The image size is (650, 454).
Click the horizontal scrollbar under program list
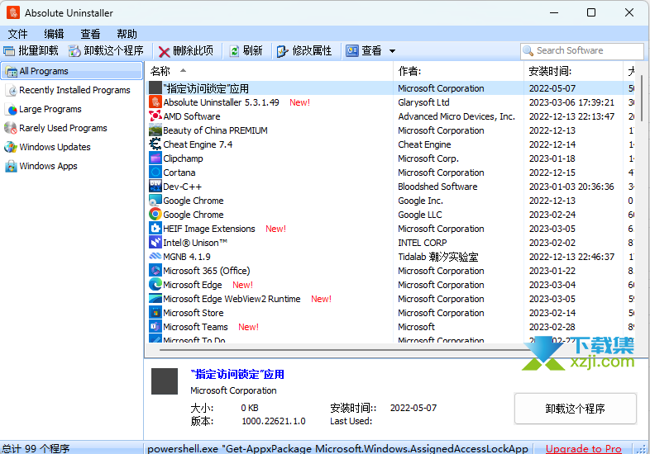[344, 350]
